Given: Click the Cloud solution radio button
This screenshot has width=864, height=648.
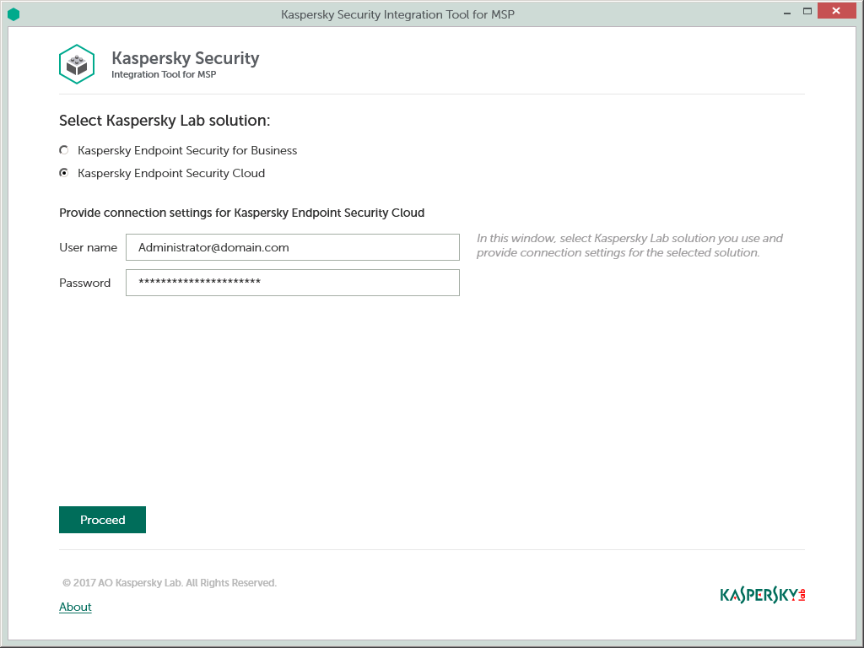Looking at the screenshot, I should (64, 173).
